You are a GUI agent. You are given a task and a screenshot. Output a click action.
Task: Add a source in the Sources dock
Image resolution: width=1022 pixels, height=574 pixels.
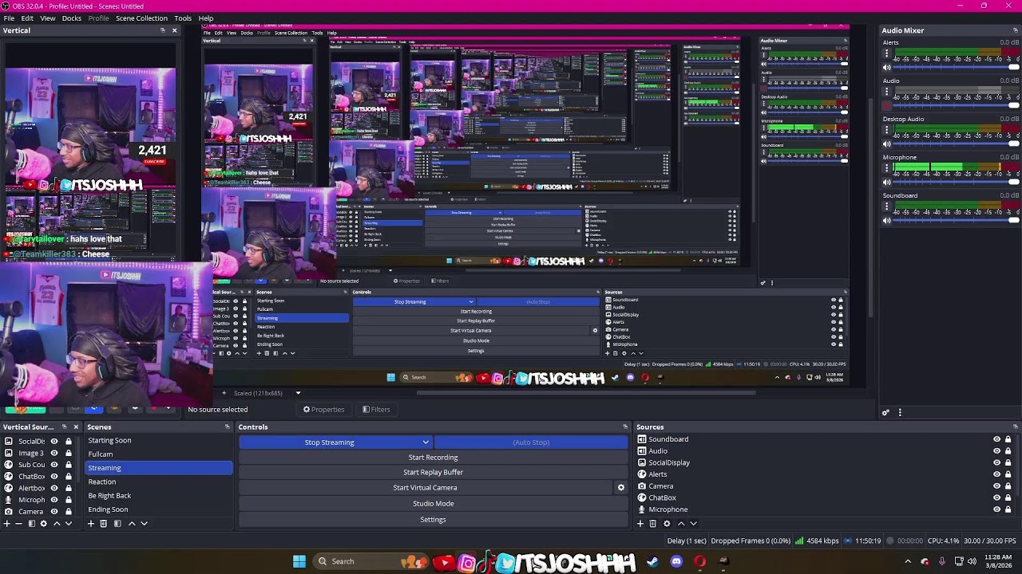[640, 524]
